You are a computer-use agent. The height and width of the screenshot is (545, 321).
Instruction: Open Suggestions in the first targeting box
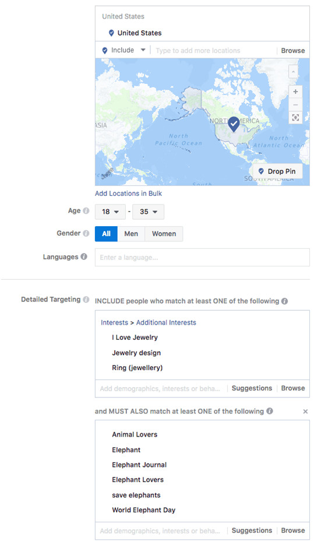click(x=252, y=388)
